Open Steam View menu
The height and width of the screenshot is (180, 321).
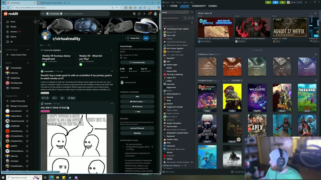click(173, 2)
